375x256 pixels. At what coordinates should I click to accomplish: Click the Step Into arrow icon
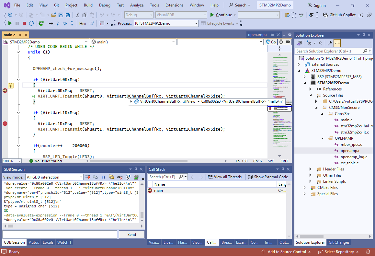58,23
